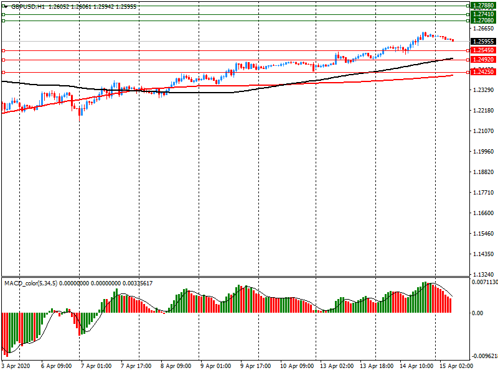The height and width of the screenshot is (373, 498).
Task: Click the 1.21070 price scale value
Action: (484, 131)
